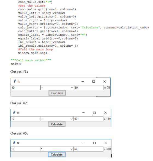
Task: Minimize the Output #1 tk window
Action: click(x=83, y=82)
